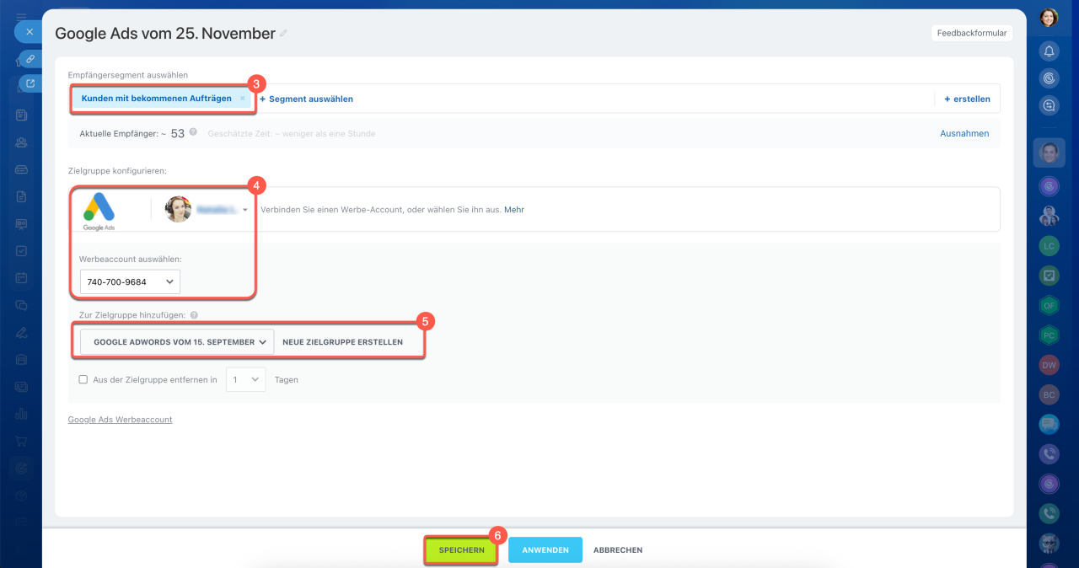Open the tasks checkbox icon in left menu

[22, 251]
